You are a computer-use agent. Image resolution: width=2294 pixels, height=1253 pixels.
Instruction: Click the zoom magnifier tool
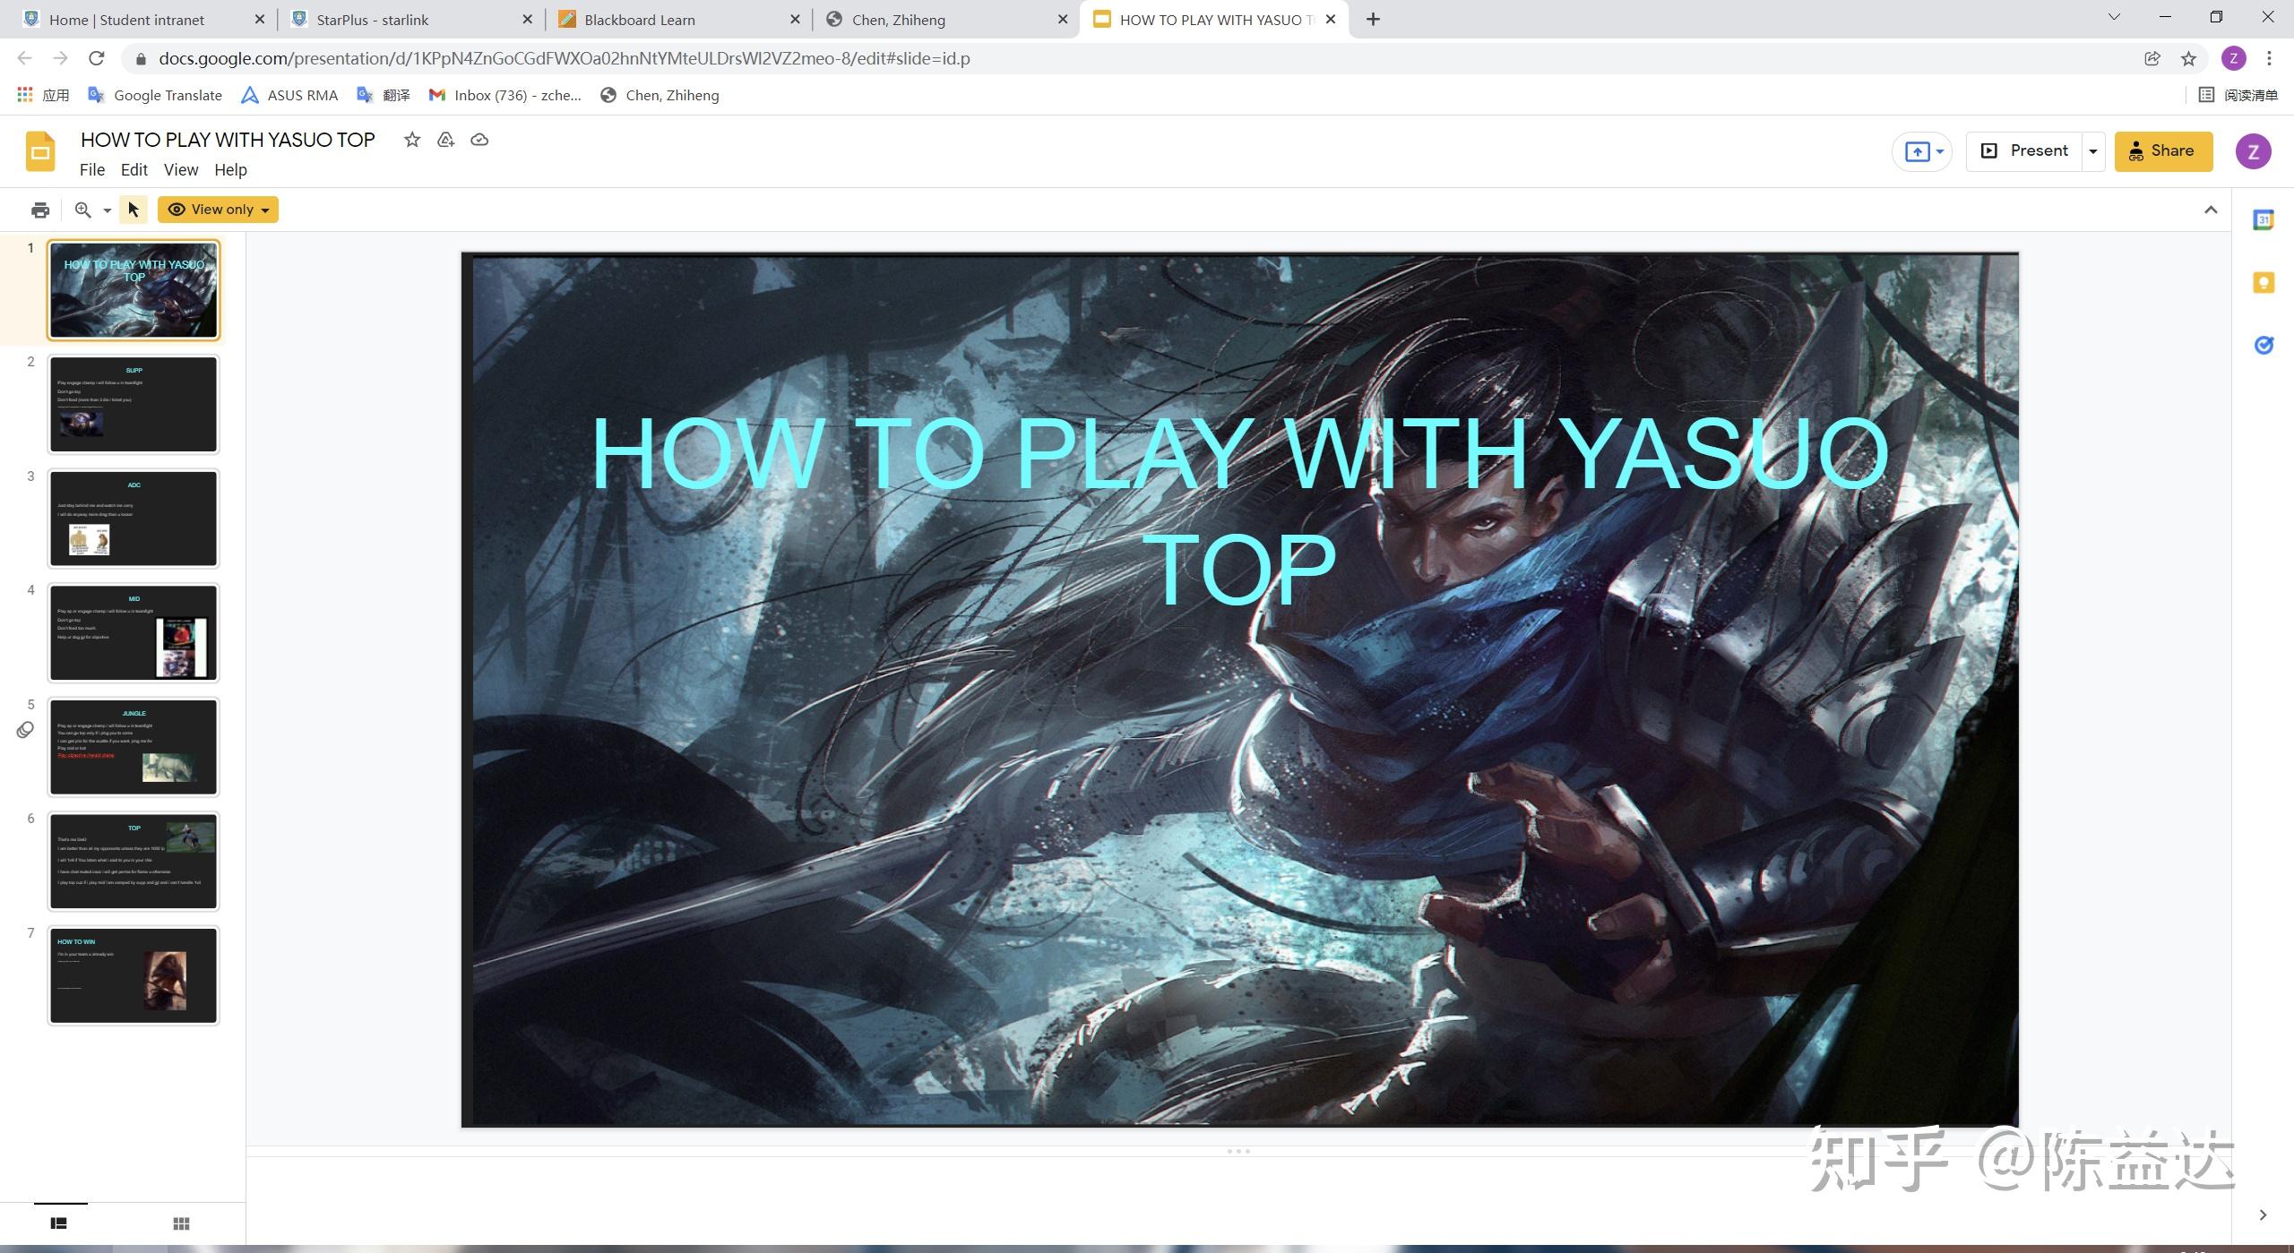pos(82,210)
